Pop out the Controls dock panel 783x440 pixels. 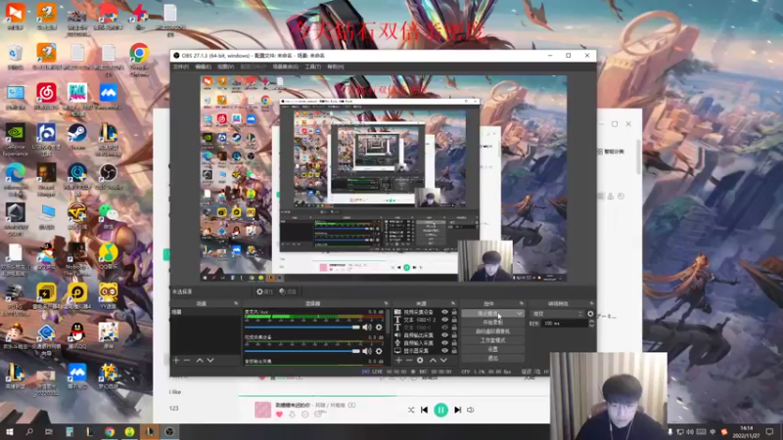point(522,303)
